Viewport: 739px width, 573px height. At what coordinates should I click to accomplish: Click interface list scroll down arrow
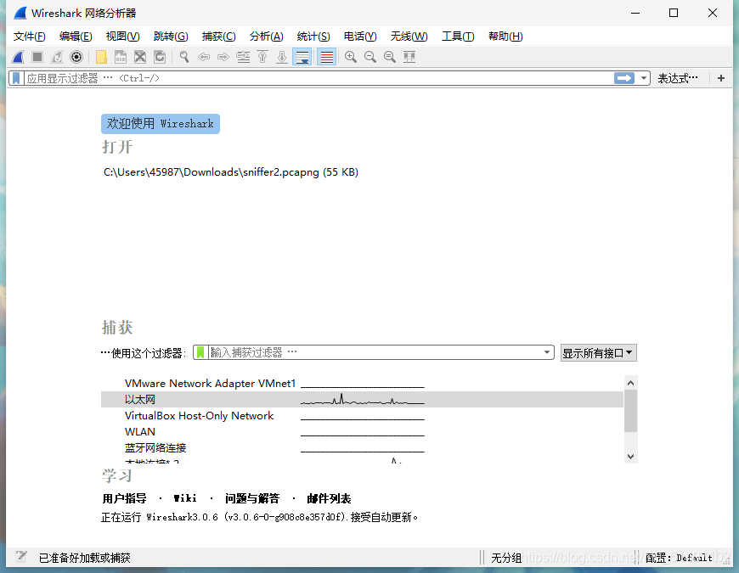point(630,456)
